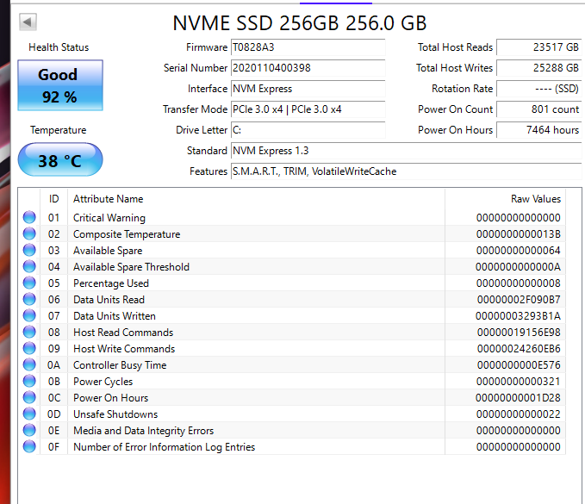Image resolution: width=585 pixels, height=504 pixels.
Task: Click the status orb for Power Cycles
Action: (x=29, y=382)
